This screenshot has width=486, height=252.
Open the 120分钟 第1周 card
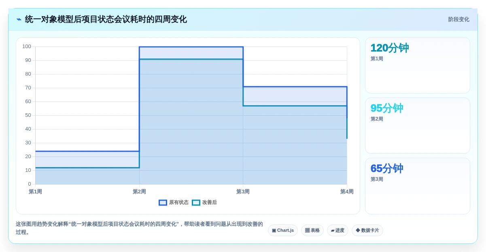click(x=418, y=66)
